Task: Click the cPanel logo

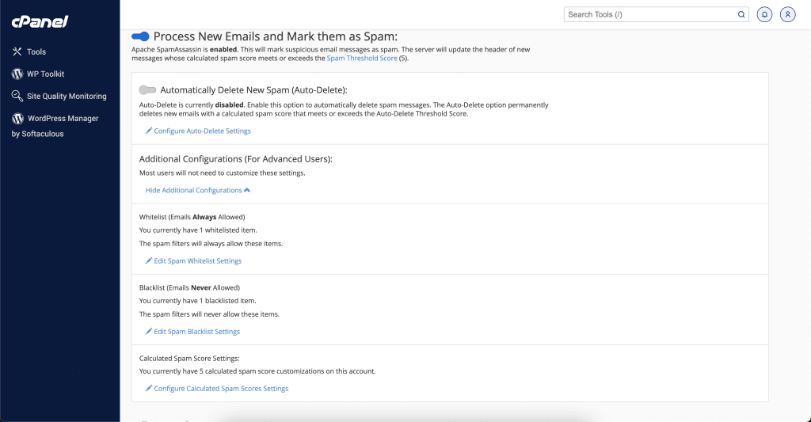Action: click(40, 21)
